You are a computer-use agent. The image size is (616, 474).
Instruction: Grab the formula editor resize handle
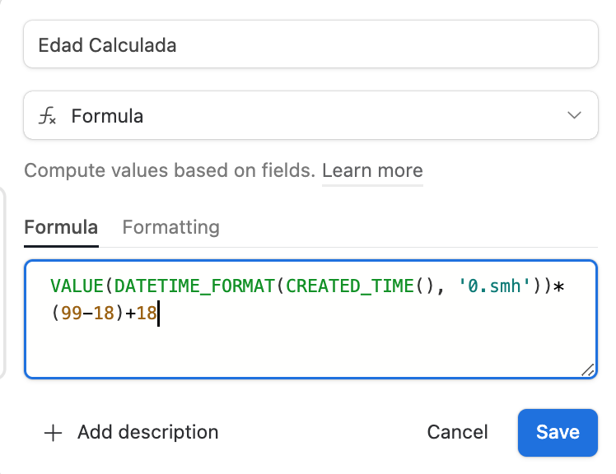pyautogui.click(x=587, y=370)
